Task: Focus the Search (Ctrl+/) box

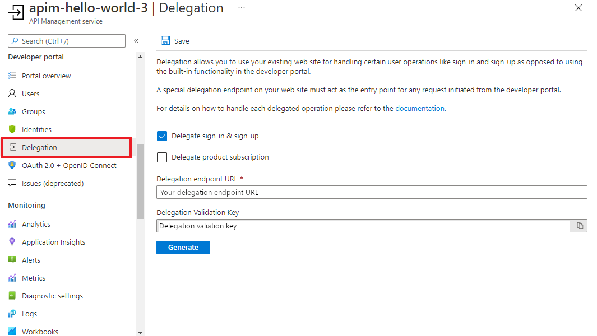Action: (67, 41)
